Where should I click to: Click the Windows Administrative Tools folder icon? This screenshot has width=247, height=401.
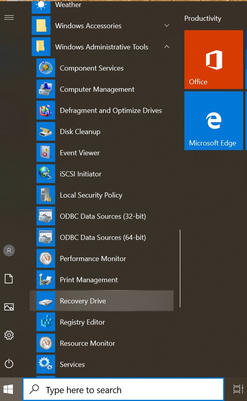(41, 47)
